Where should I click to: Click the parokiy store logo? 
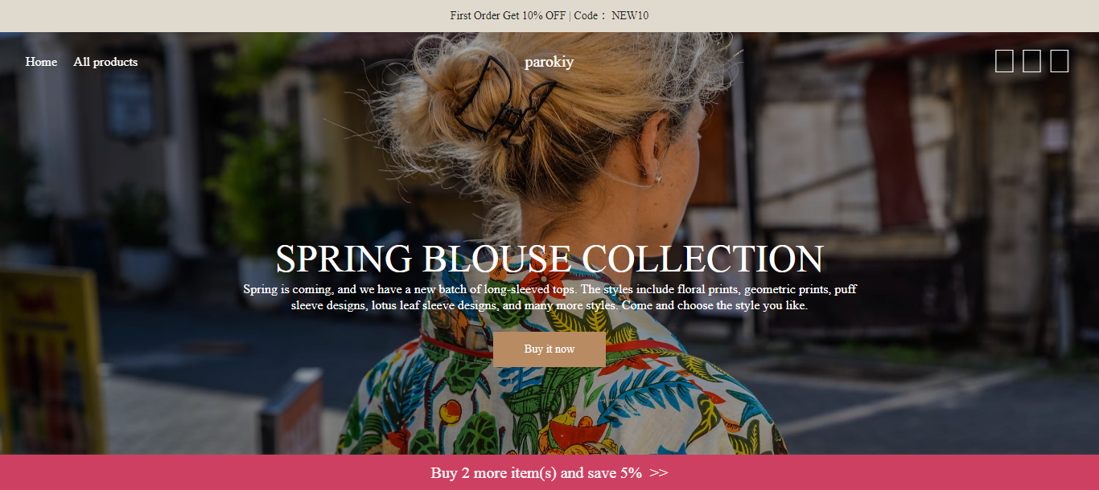click(549, 62)
